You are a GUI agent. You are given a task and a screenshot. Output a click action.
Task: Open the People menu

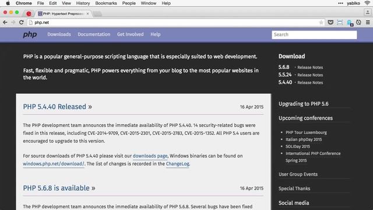coord(129,3)
